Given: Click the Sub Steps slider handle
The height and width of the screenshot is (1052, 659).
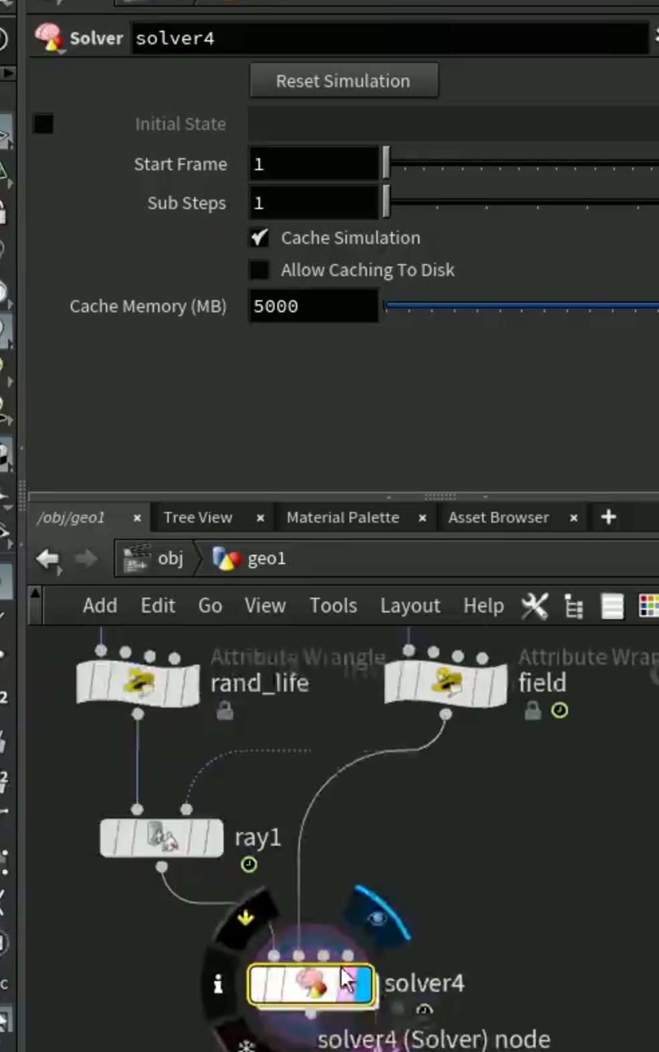Looking at the screenshot, I should [x=386, y=202].
